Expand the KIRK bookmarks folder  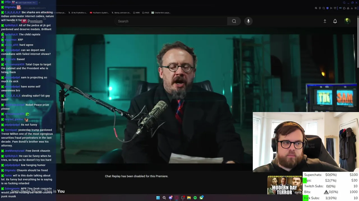(136, 13)
